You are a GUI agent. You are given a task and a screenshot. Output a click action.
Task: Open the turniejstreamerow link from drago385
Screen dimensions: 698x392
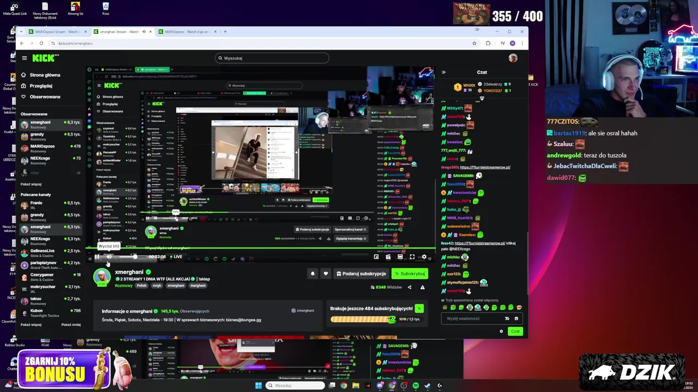coord(485,168)
